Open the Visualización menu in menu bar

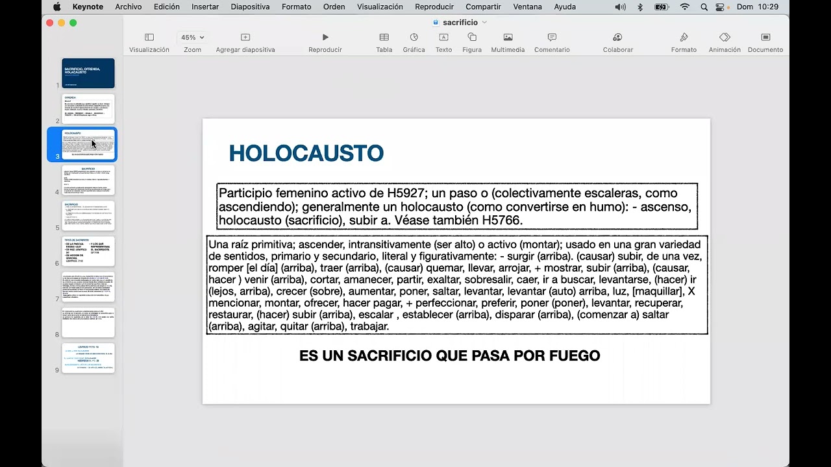(x=380, y=6)
